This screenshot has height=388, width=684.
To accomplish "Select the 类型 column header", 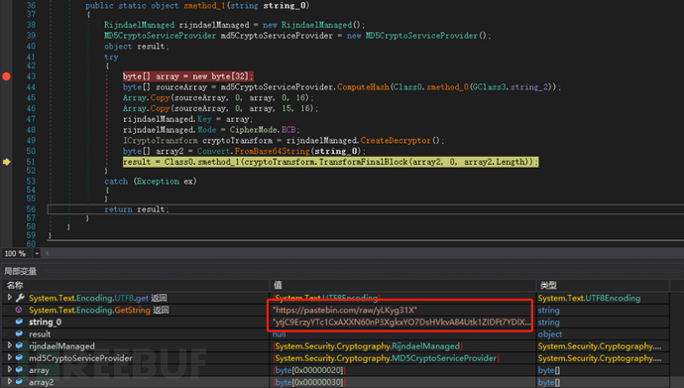I will 548,286.
